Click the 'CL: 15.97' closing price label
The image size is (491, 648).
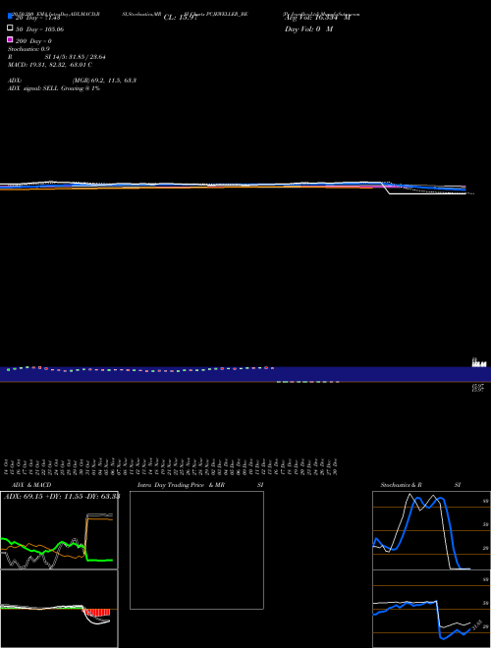point(181,18)
